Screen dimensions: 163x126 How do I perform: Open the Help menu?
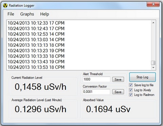tap(44, 14)
